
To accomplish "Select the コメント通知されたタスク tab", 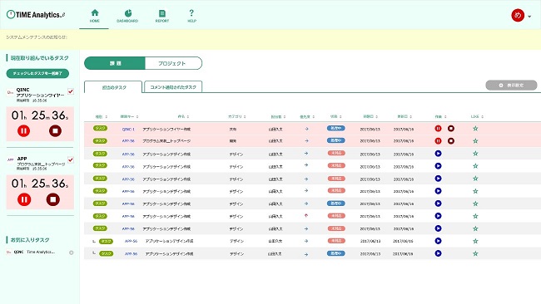I will [173, 87].
